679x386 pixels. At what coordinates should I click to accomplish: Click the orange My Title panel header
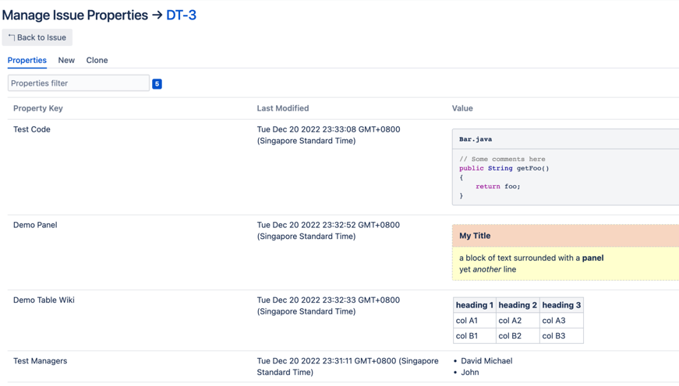click(x=564, y=236)
